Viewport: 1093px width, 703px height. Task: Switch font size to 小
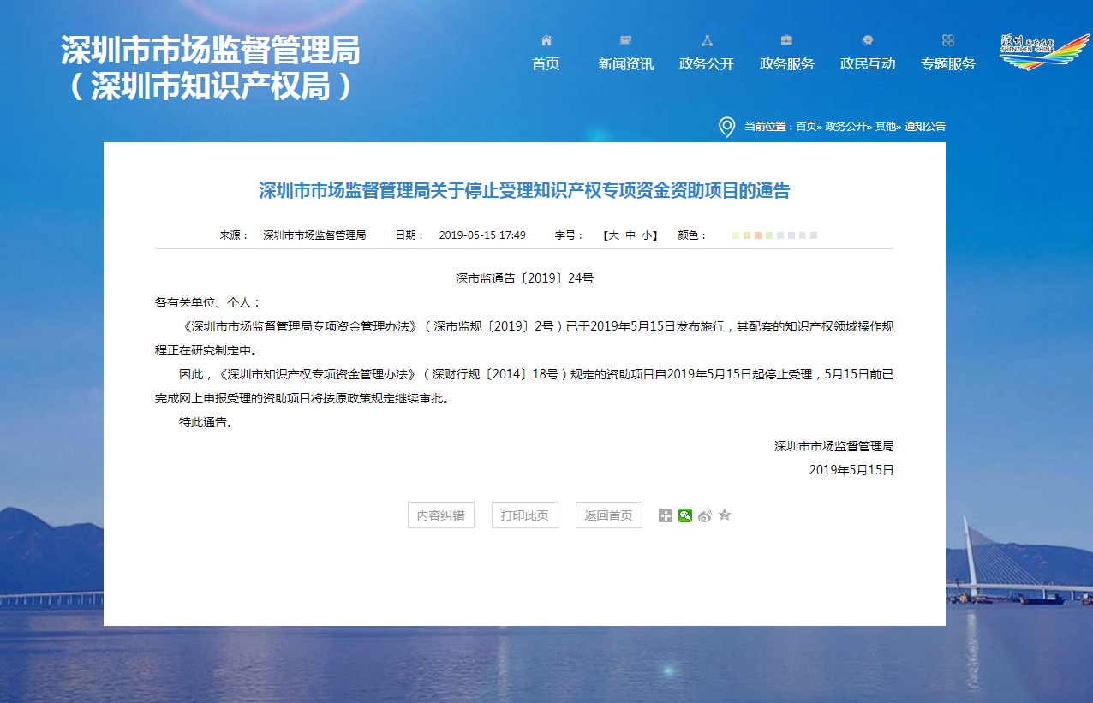click(645, 235)
